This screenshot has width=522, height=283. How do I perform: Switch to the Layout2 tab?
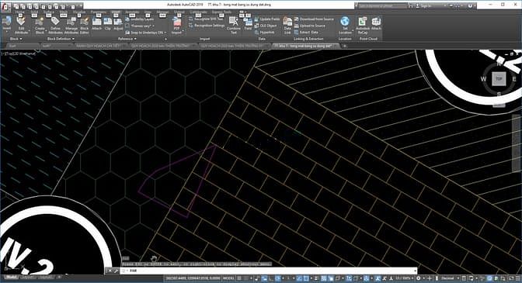[x=45, y=277]
